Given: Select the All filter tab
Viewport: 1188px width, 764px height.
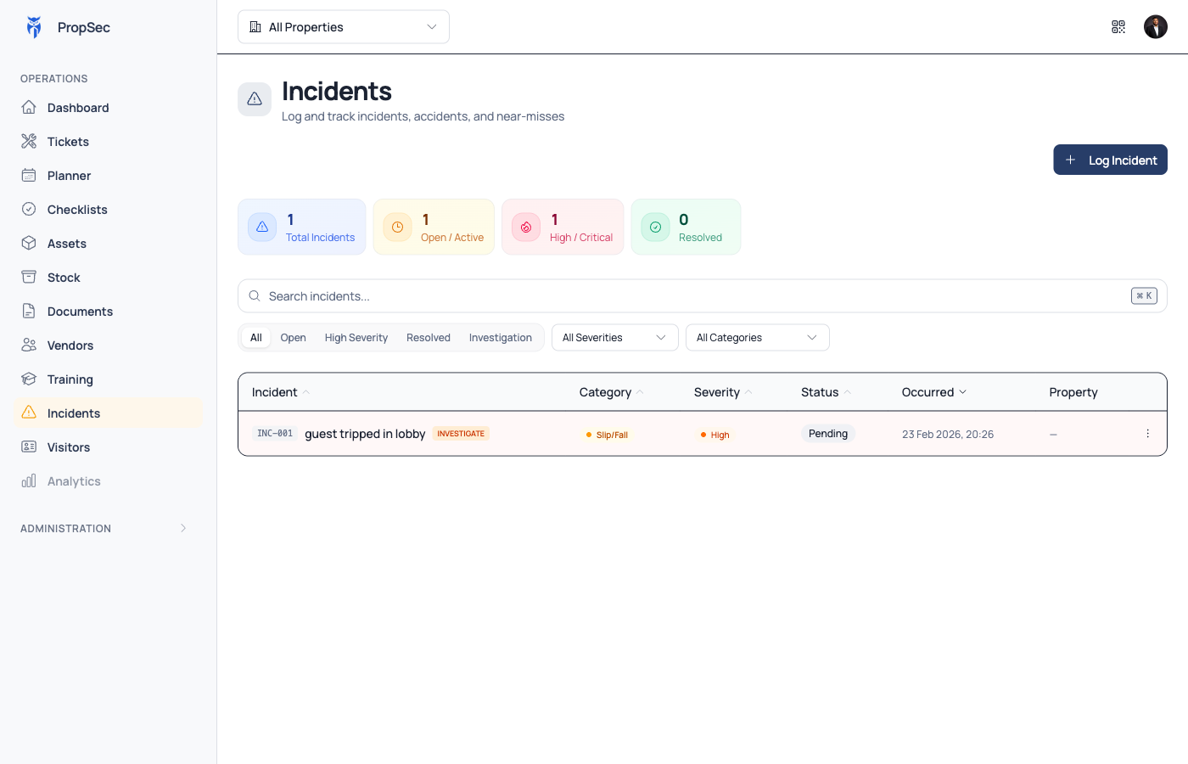Looking at the screenshot, I should 256,338.
